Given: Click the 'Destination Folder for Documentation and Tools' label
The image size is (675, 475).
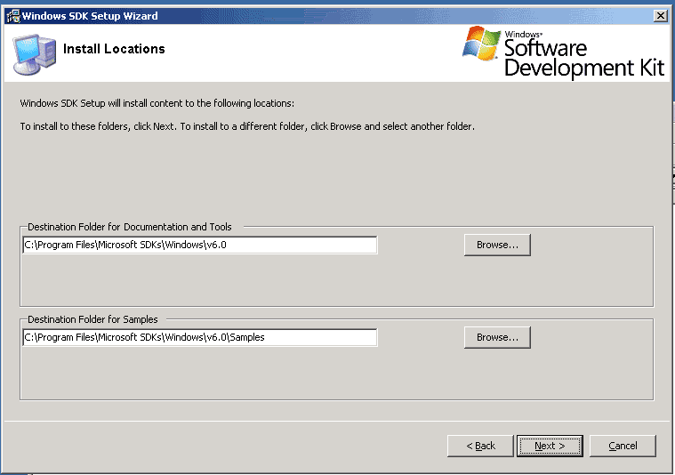Looking at the screenshot, I should (130, 227).
